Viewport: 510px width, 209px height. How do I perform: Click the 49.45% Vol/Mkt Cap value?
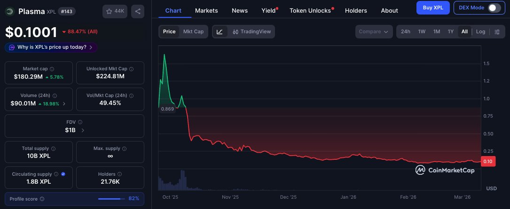[x=110, y=103]
